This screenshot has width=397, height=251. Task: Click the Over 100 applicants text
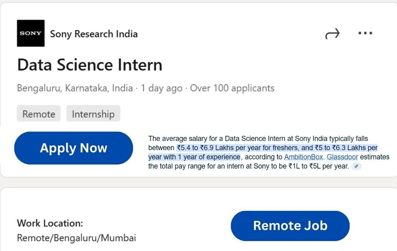[232, 88]
